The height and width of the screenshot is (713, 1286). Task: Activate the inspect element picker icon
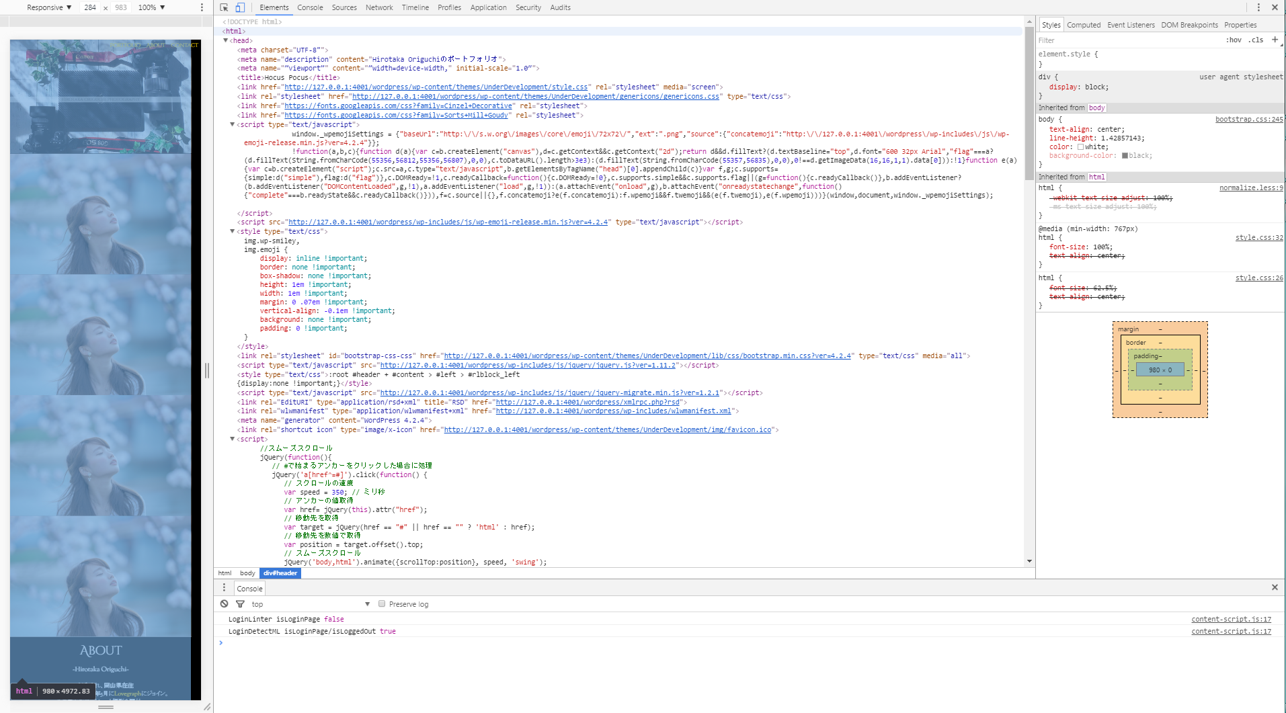(225, 7)
